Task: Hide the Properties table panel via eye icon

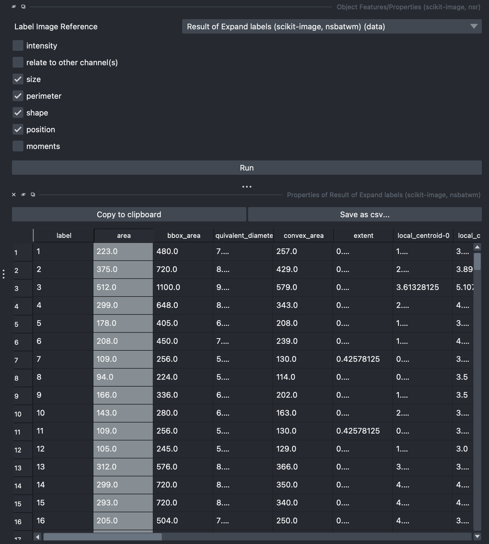Action: [x=23, y=194]
